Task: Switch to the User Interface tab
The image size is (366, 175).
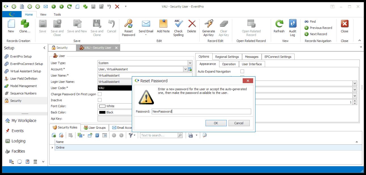Action: coord(252,64)
